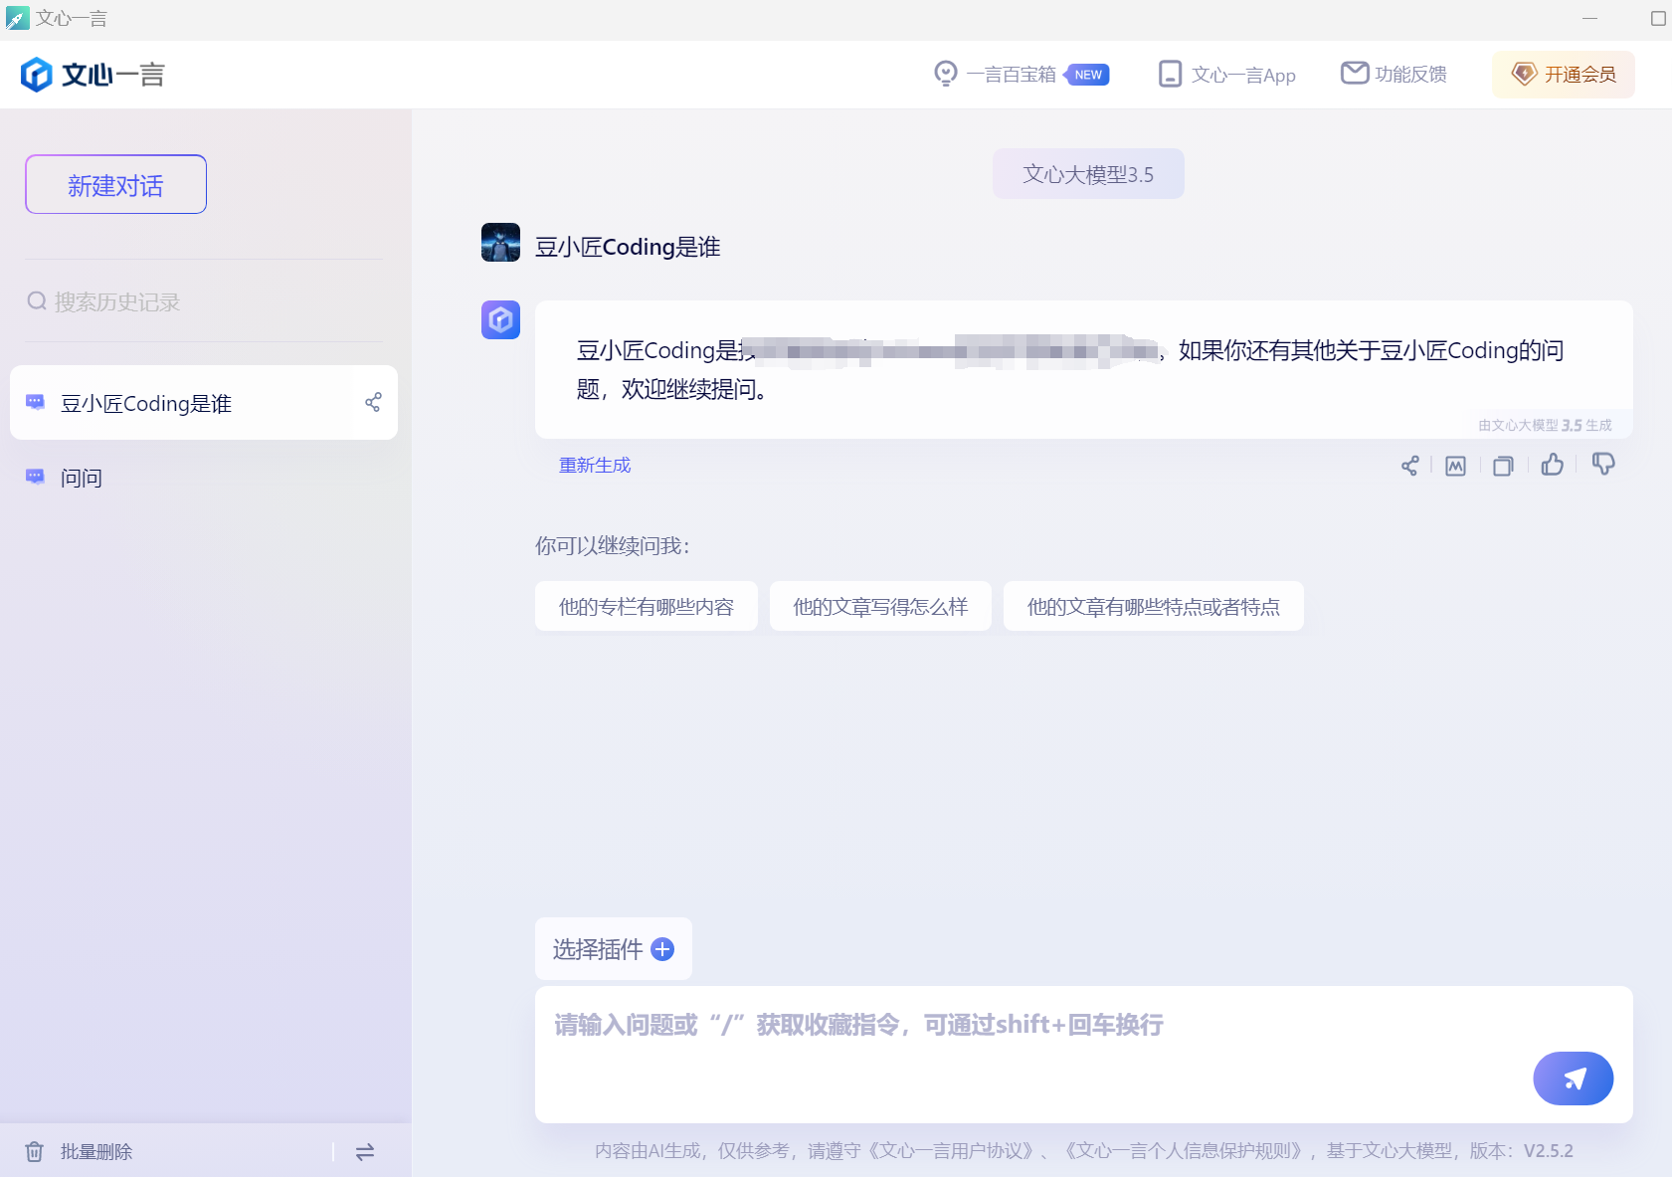Click the chat bubble icon beside 问问
The width and height of the screenshot is (1672, 1177).
[x=35, y=477]
